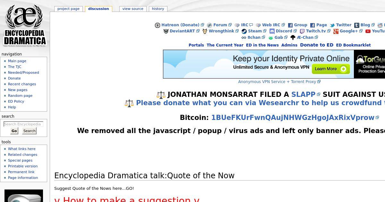Open ED in the News

pyautogui.click(x=262, y=45)
